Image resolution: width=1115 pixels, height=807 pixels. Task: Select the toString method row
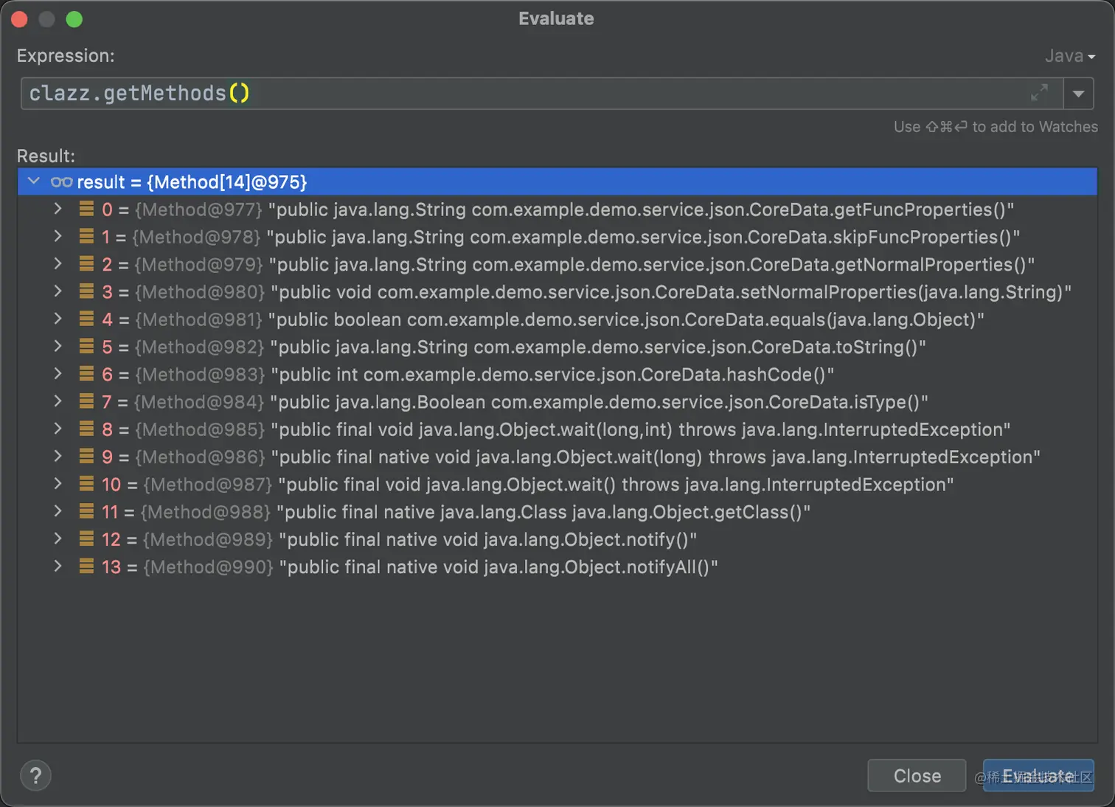pyautogui.click(x=597, y=347)
